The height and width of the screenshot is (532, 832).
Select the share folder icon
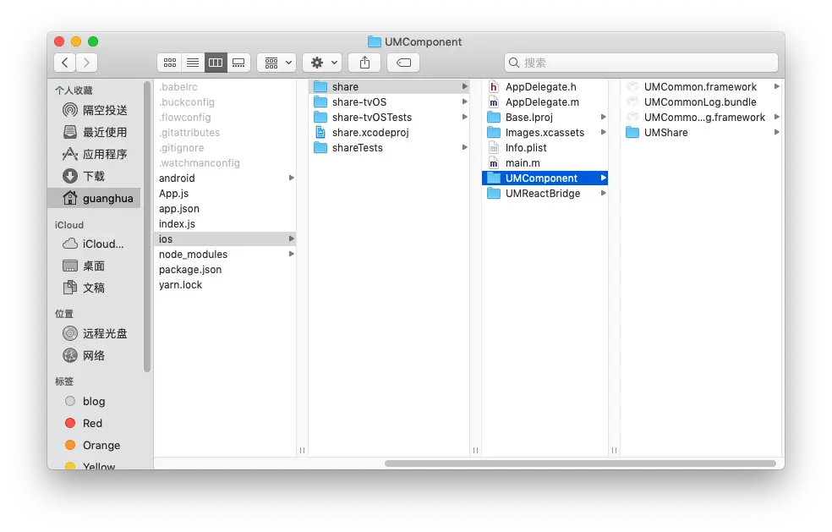320,86
